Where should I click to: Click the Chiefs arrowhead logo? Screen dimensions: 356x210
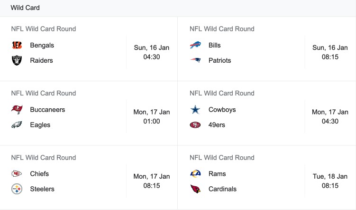coord(17,174)
